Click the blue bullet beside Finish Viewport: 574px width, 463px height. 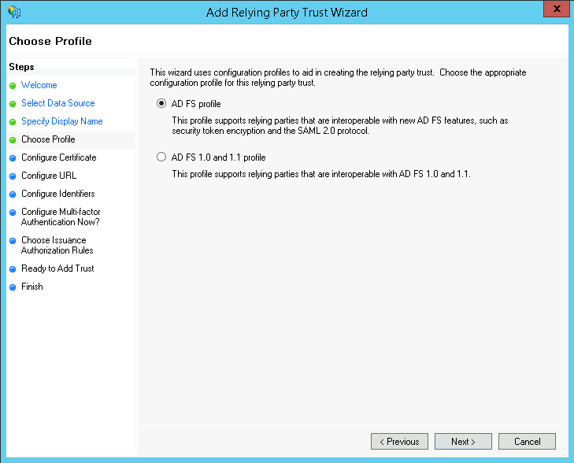tap(13, 287)
